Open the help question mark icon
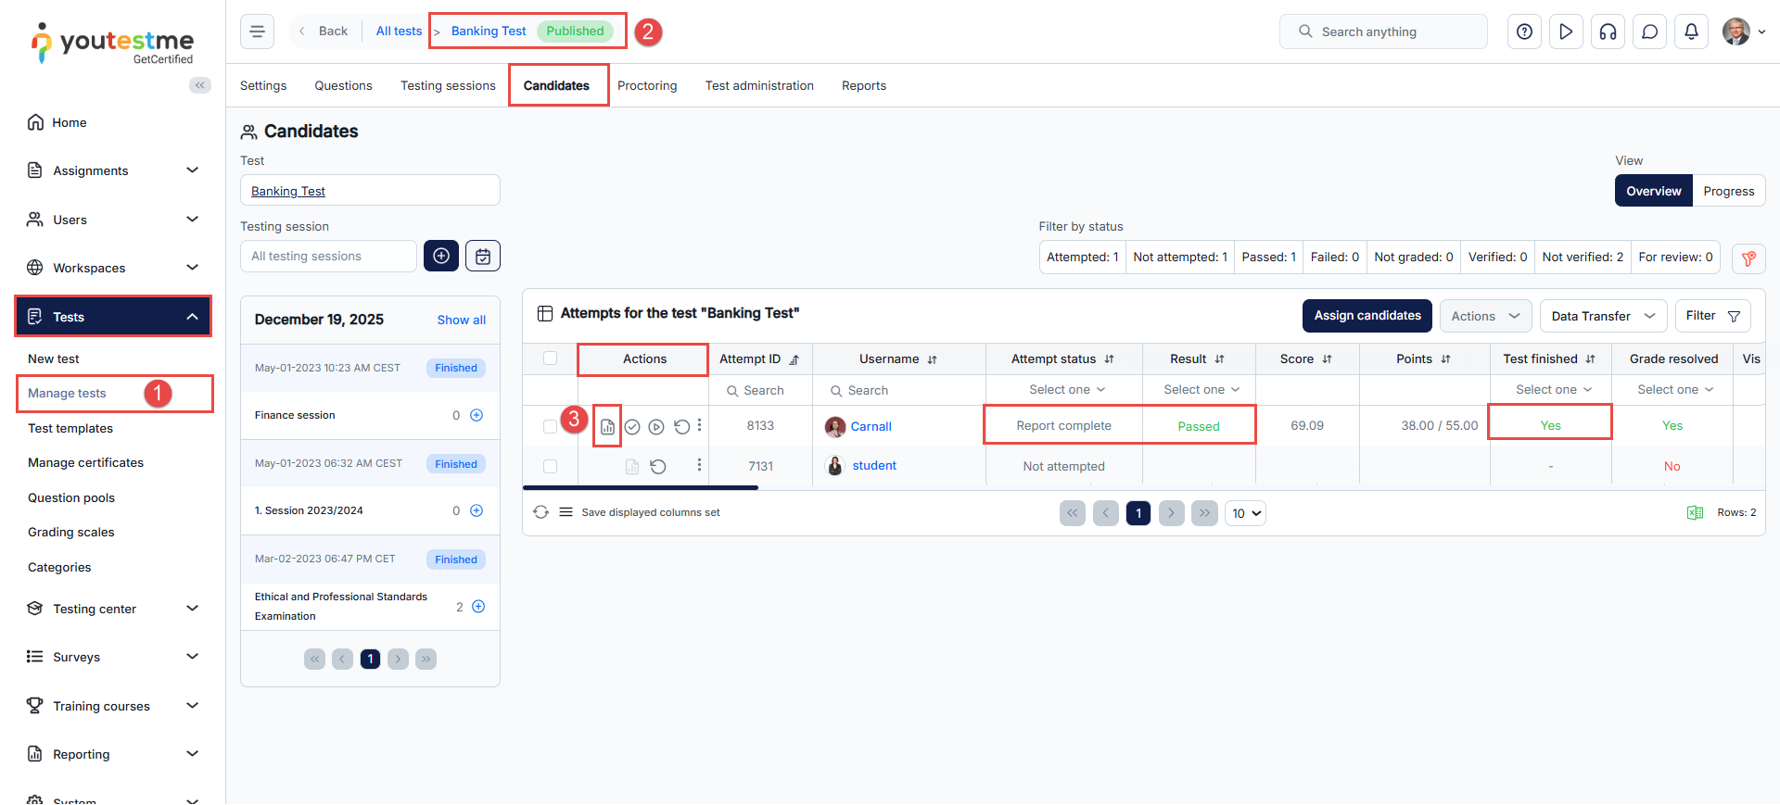Image resolution: width=1780 pixels, height=805 pixels. click(1524, 31)
